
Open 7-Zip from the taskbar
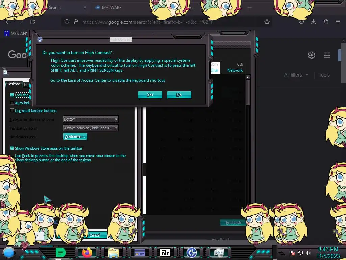click(x=165, y=253)
